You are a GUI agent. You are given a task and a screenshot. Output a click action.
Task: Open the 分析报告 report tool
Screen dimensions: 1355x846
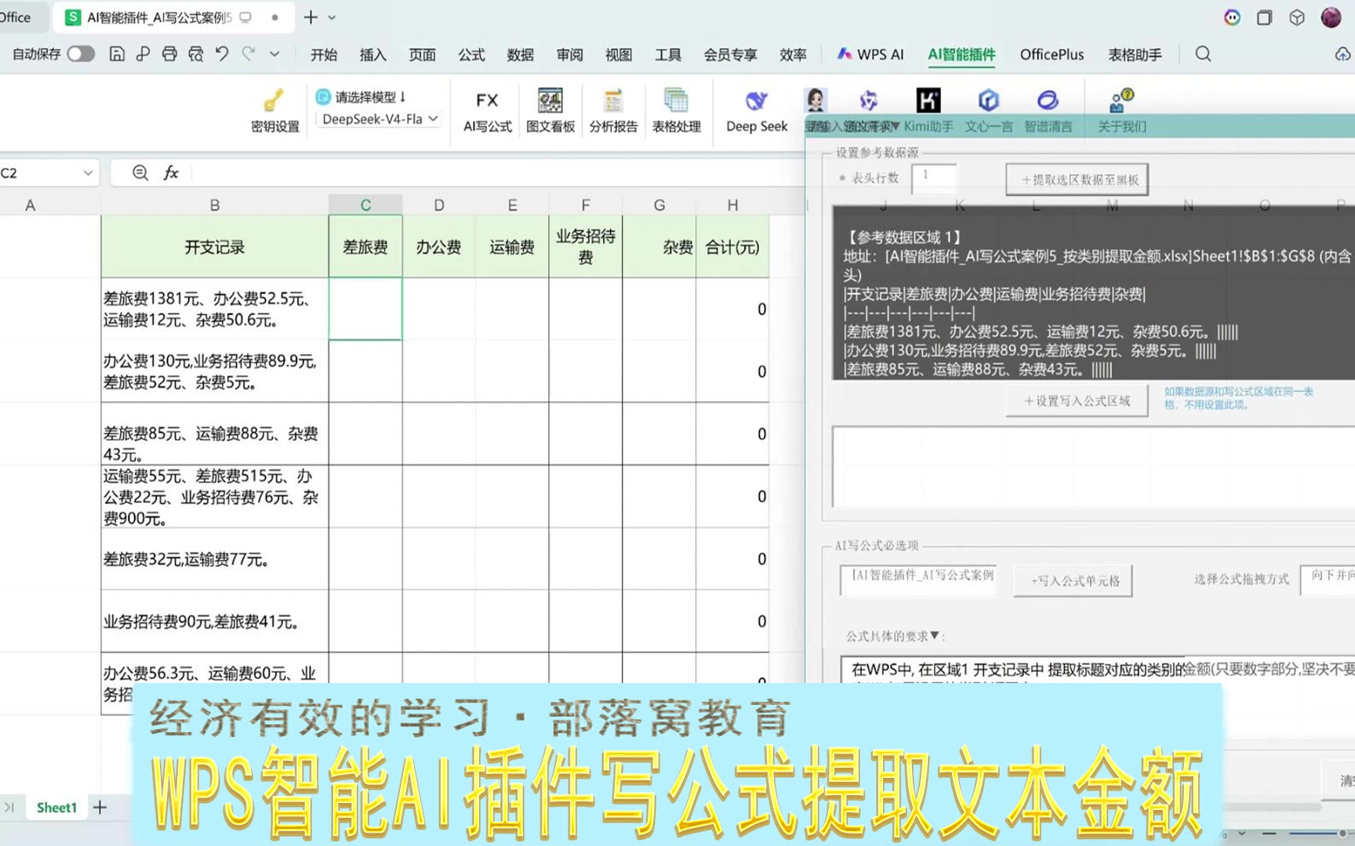(x=613, y=110)
